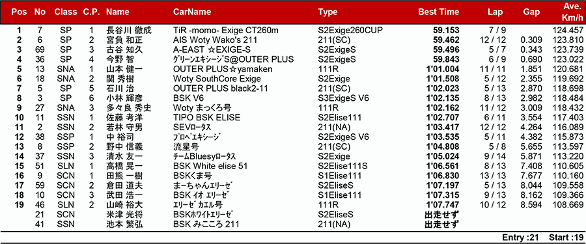Select type S2Exige260CUP cell
This screenshot has height=244, width=586.
pos(350,31)
